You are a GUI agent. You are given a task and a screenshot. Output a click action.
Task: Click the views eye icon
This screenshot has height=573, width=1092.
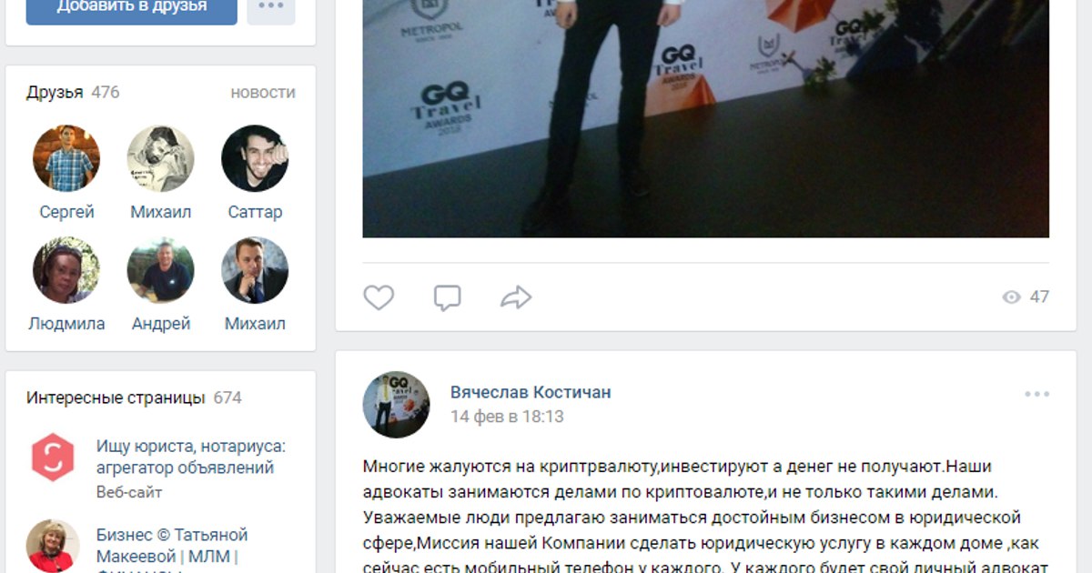pyautogui.click(x=1011, y=297)
